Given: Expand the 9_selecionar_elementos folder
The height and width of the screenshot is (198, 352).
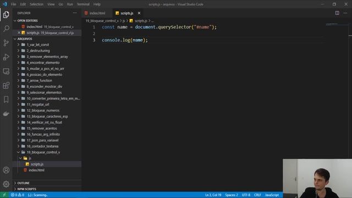Looking at the screenshot, I should pyautogui.click(x=47, y=92).
